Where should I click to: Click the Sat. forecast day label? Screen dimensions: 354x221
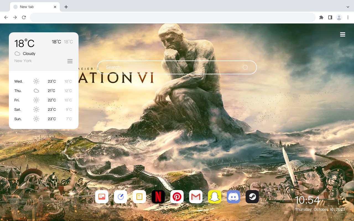click(x=18, y=110)
